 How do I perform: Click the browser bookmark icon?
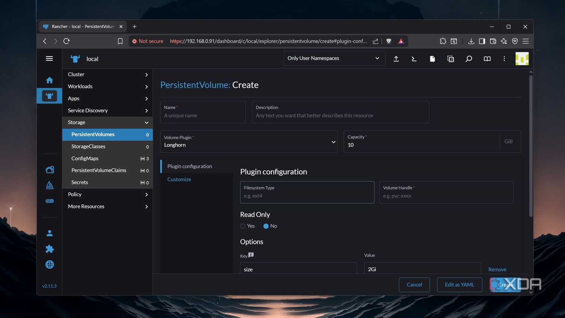[x=120, y=41]
